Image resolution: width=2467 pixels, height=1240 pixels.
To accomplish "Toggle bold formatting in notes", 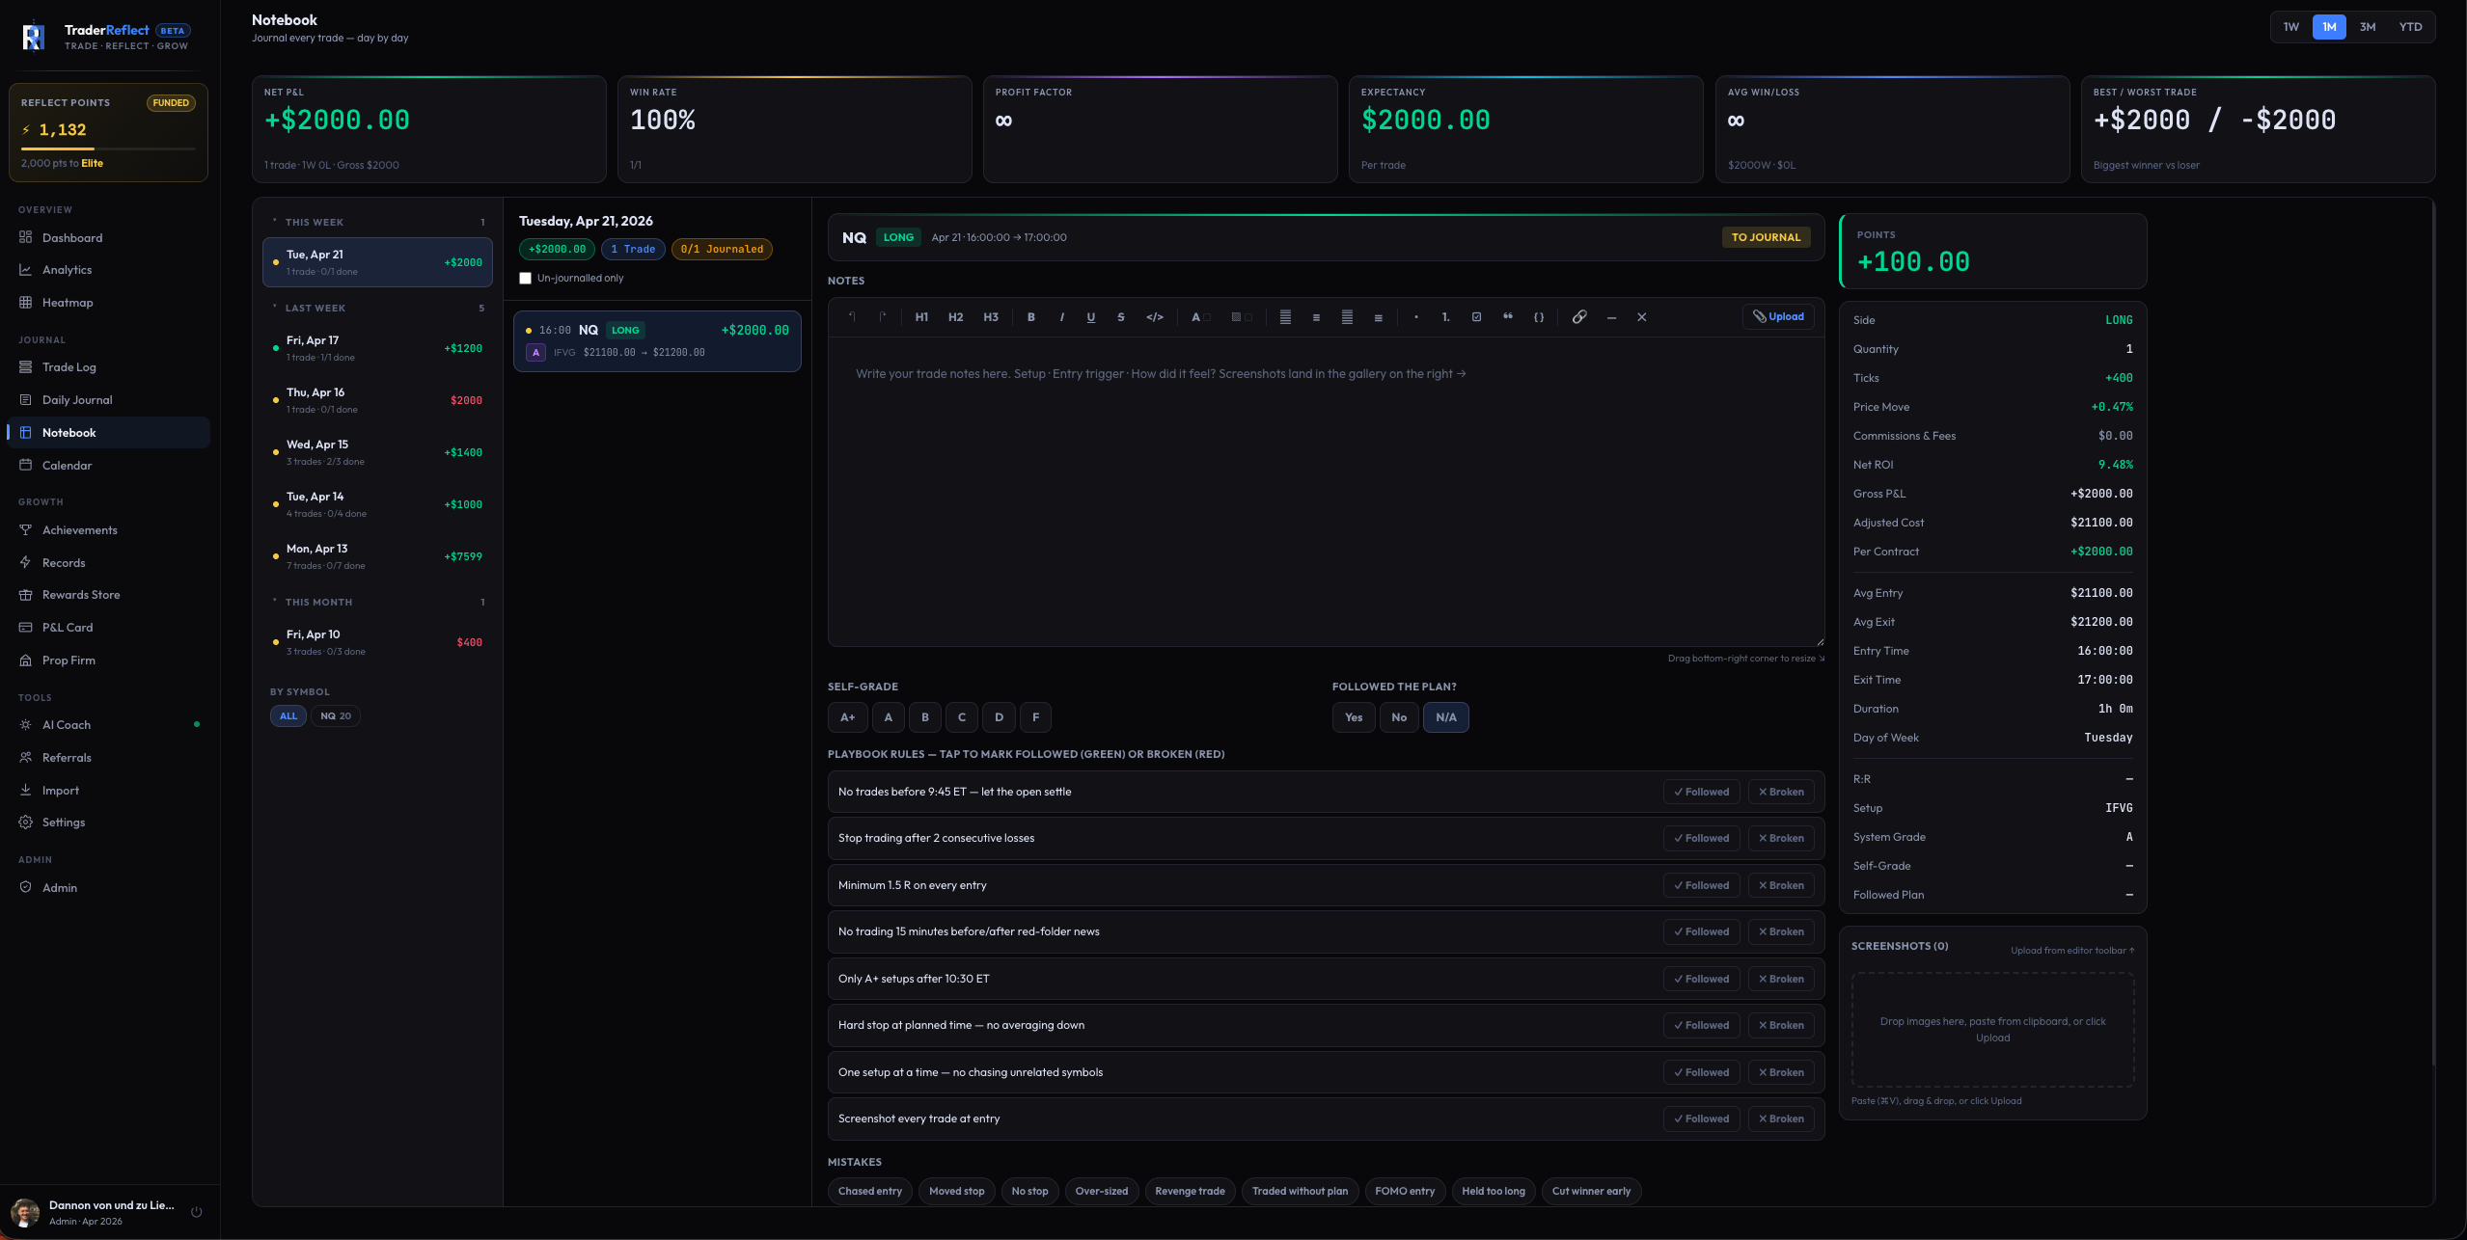I will 1031,317.
